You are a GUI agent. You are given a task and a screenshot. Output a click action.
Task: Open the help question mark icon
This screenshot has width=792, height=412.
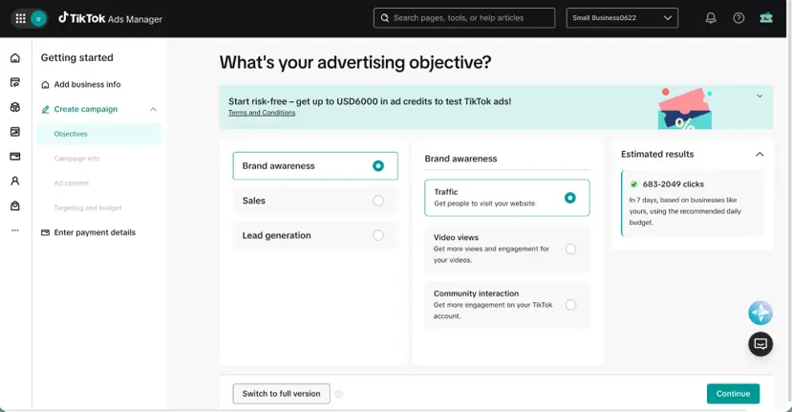click(x=738, y=18)
